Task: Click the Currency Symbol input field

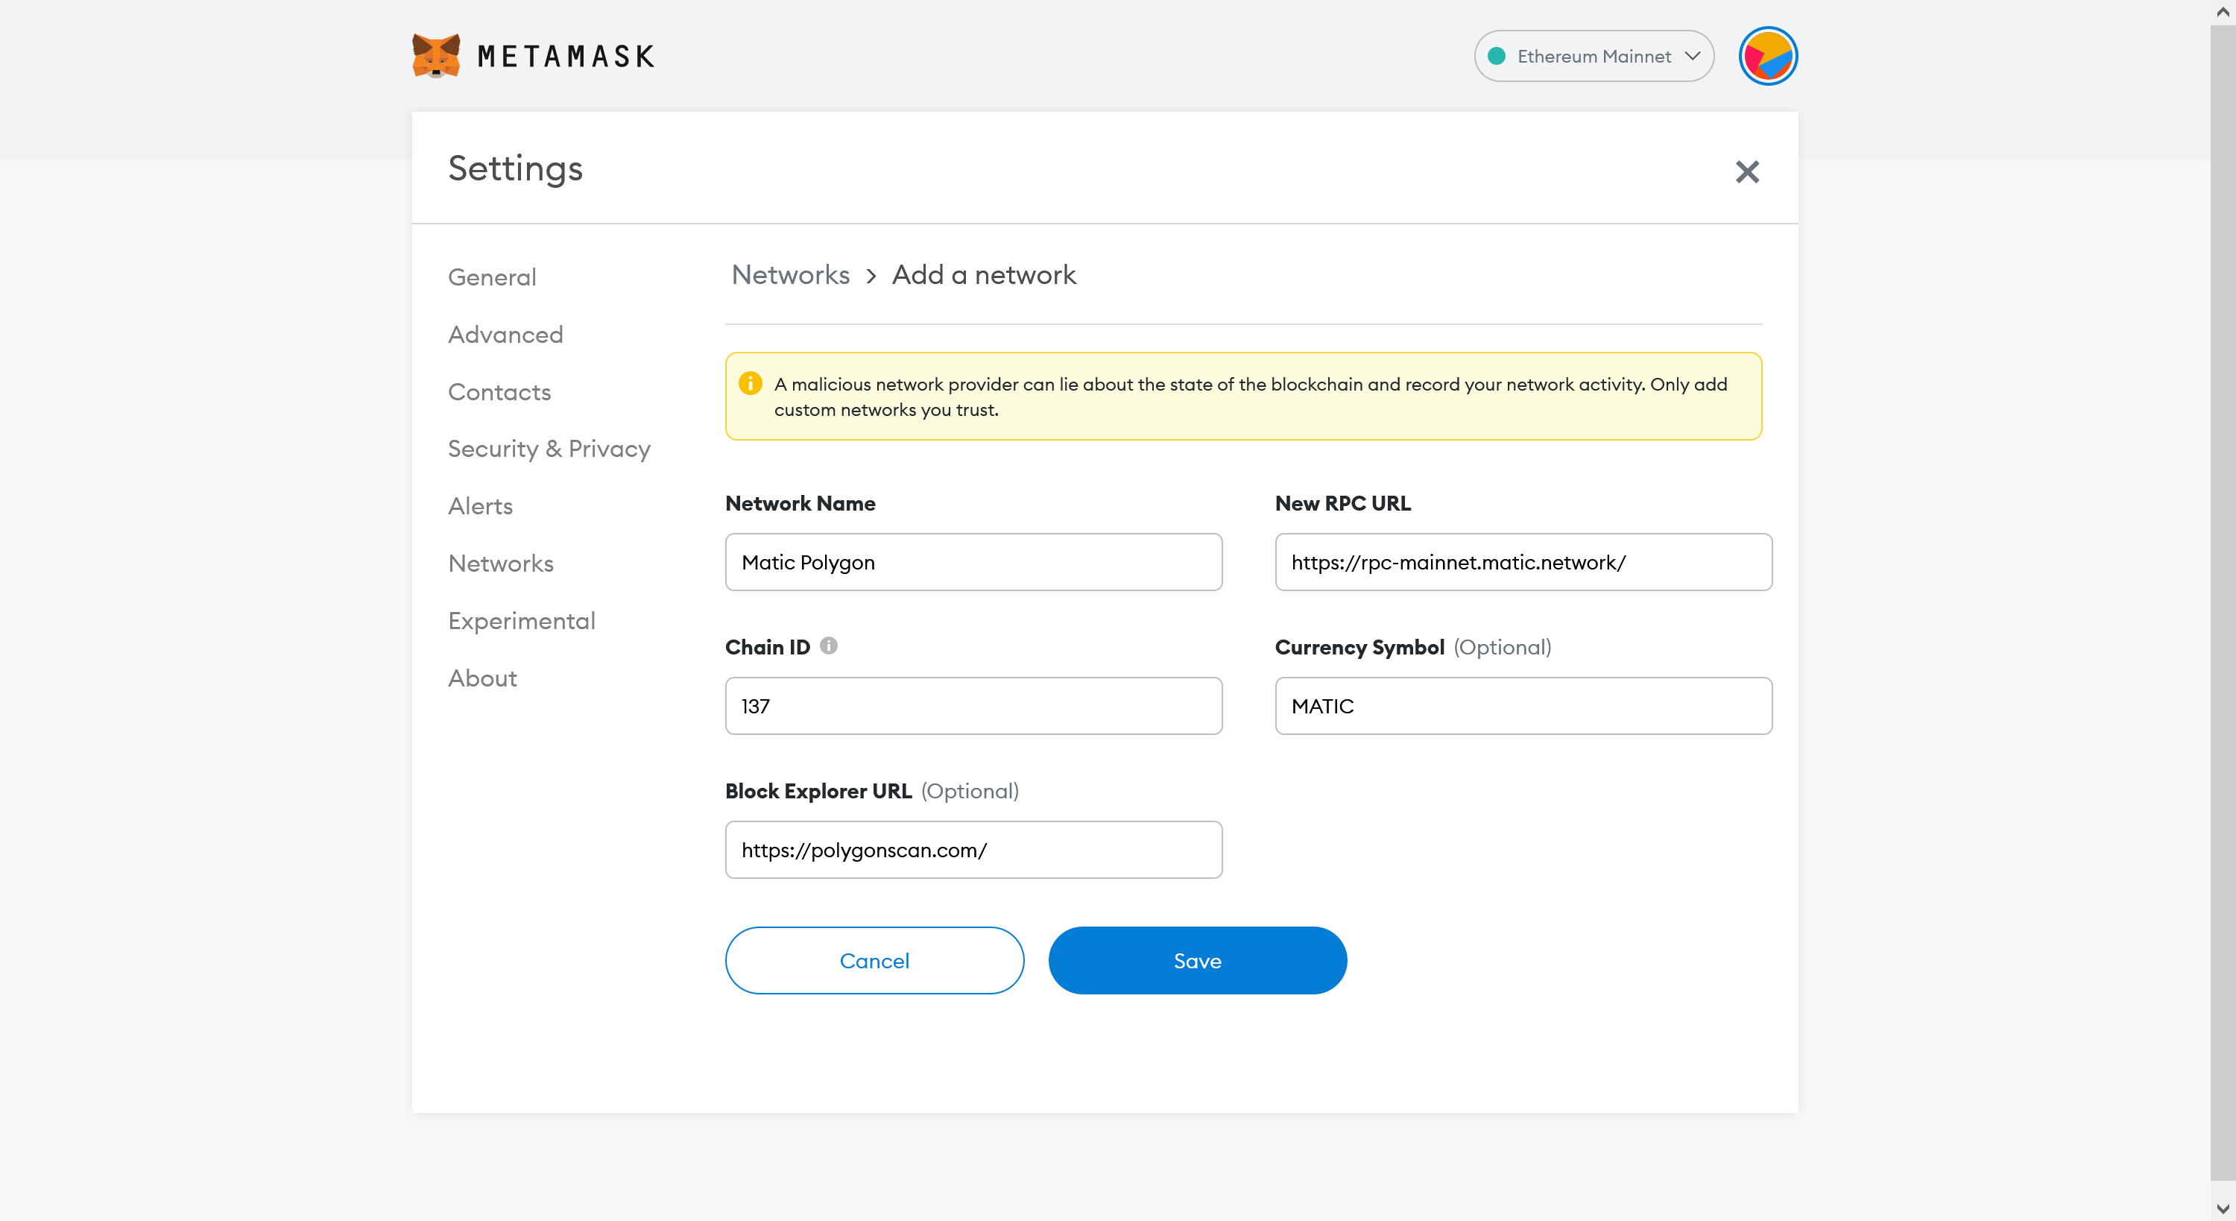Action: pyautogui.click(x=1523, y=706)
